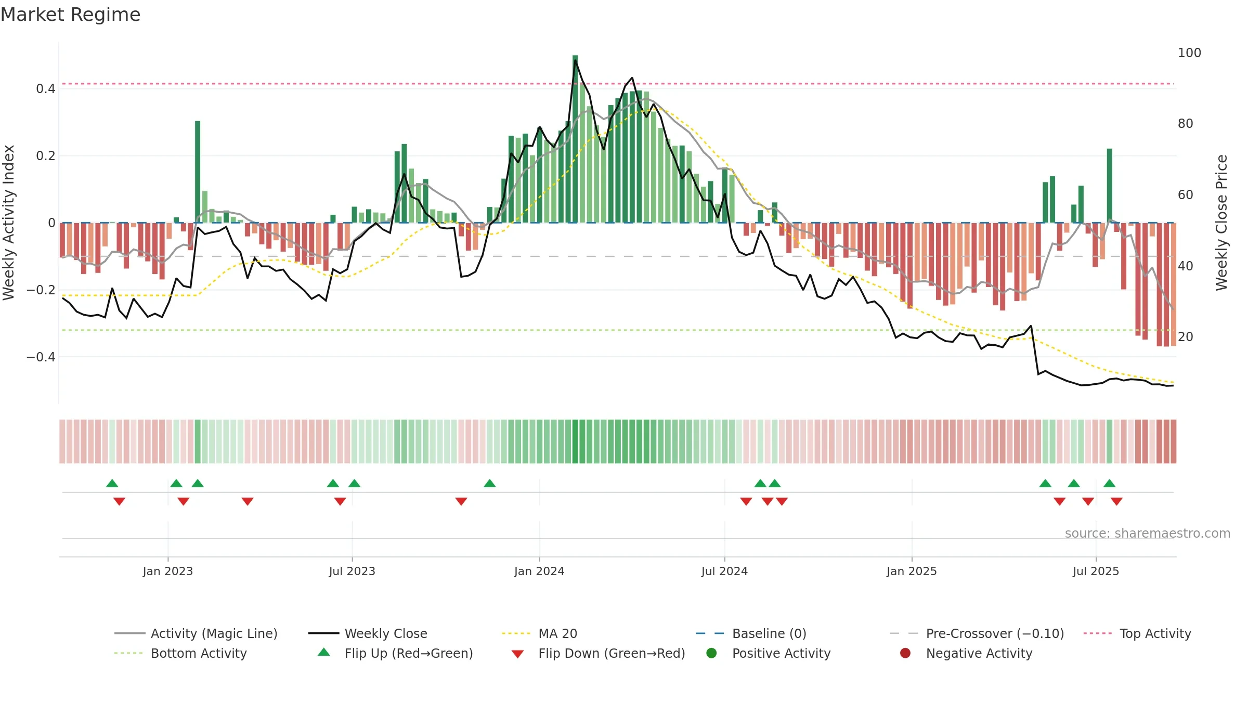Click the dark green heatmap cell in February 2023

198,441
